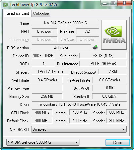Minimize the GPU-Z window
The height and width of the screenshot is (150, 134).
(105, 3)
